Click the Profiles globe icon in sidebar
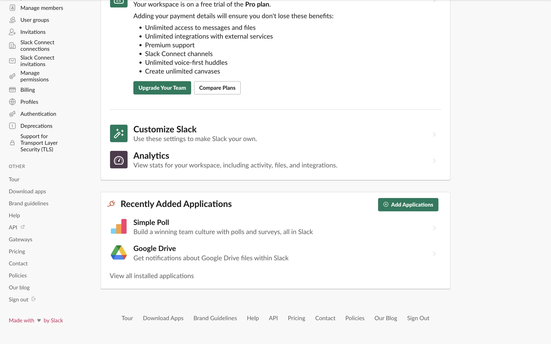 coord(12,102)
